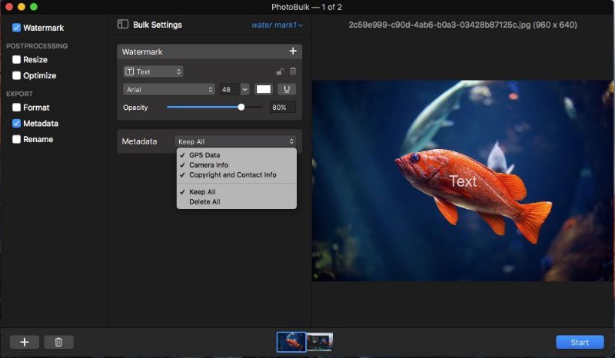This screenshot has height=358, width=615.
Task: Expand the font size 48 arrow
Action: click(244, 89)
